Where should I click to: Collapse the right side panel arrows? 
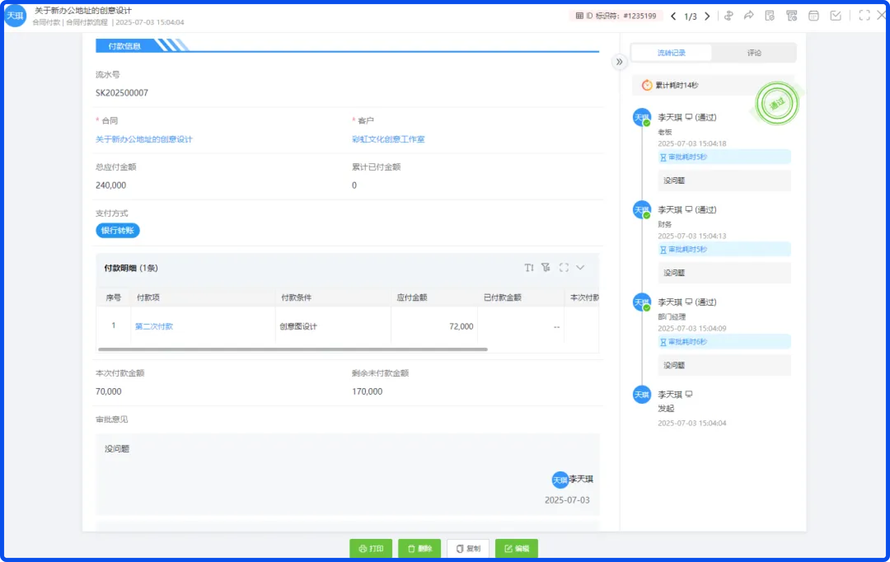tap(619, 62)
